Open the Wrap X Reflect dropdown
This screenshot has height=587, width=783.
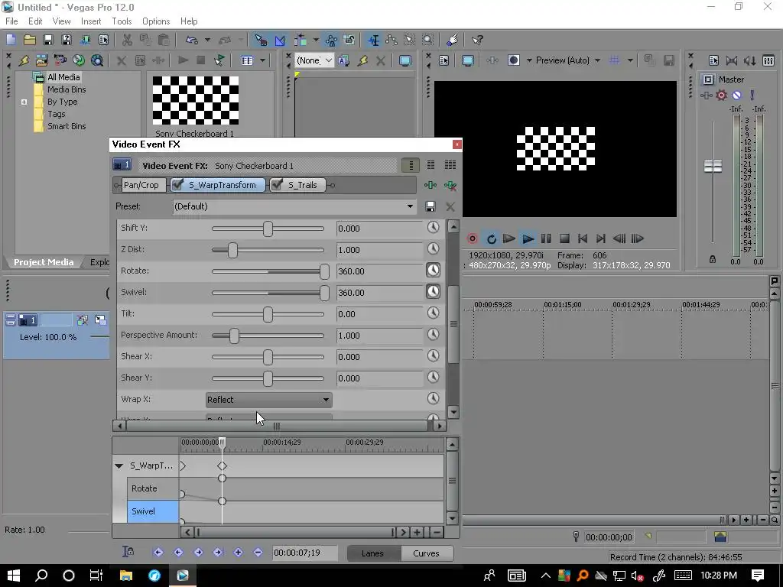click(268, 399)
